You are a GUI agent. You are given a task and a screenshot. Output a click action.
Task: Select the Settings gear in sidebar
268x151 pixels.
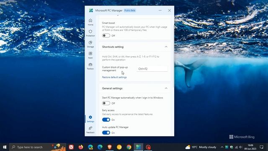(x=90, y=119)
